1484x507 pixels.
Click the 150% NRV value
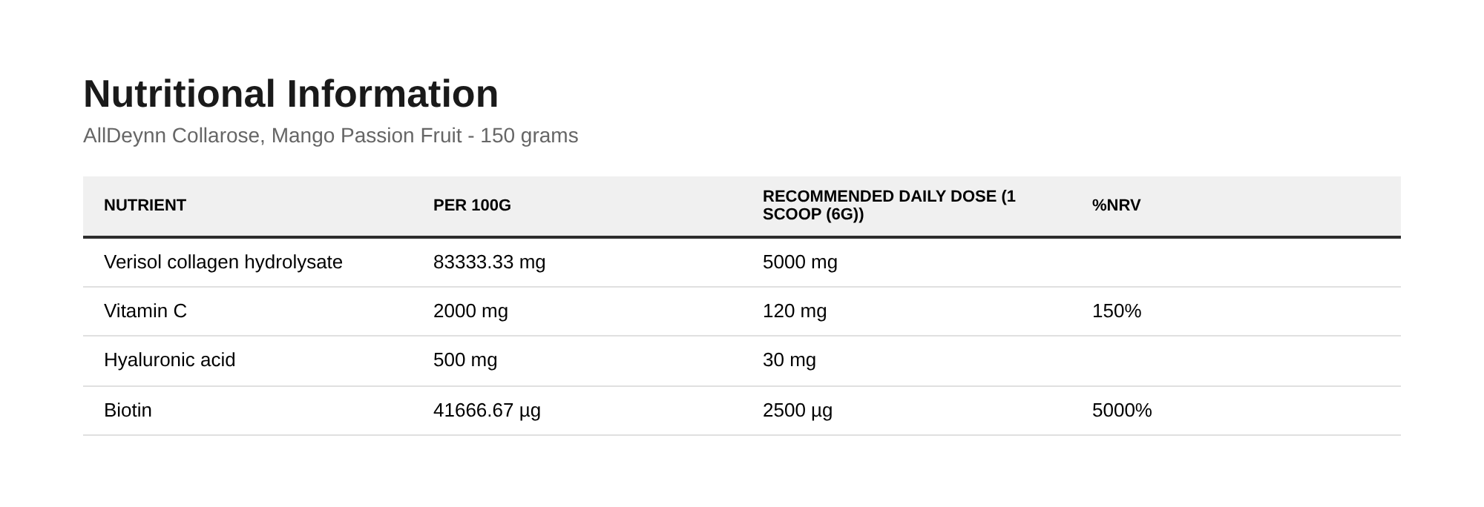point(1117,311)
